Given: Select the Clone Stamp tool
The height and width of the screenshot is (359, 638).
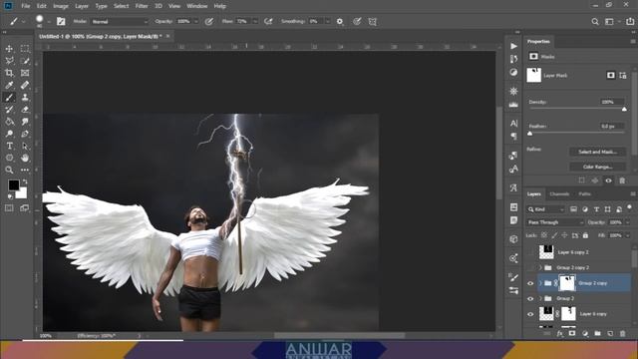Looking at the screenshot, I should pyautogui.click(x=25, y=98).
